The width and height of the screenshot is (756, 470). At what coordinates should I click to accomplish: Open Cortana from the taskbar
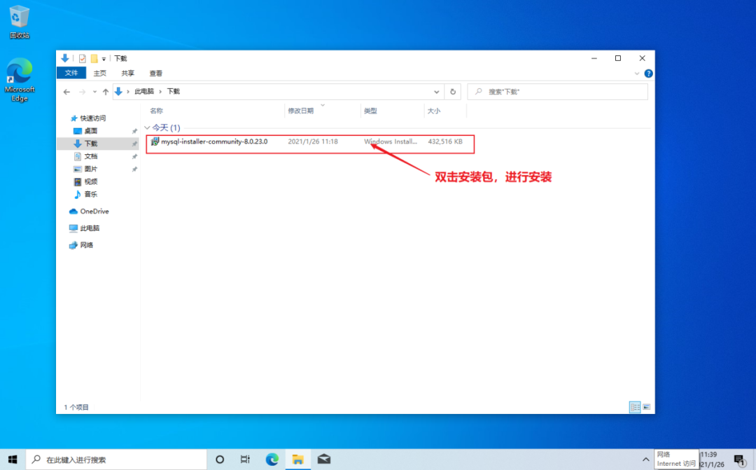[x=220, y=459]
